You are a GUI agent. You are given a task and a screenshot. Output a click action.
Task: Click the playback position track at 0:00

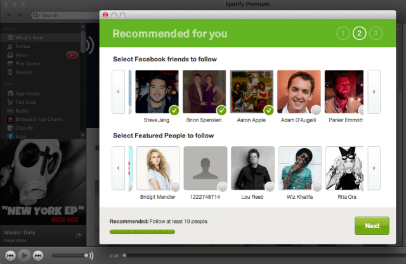click(264, 256)
